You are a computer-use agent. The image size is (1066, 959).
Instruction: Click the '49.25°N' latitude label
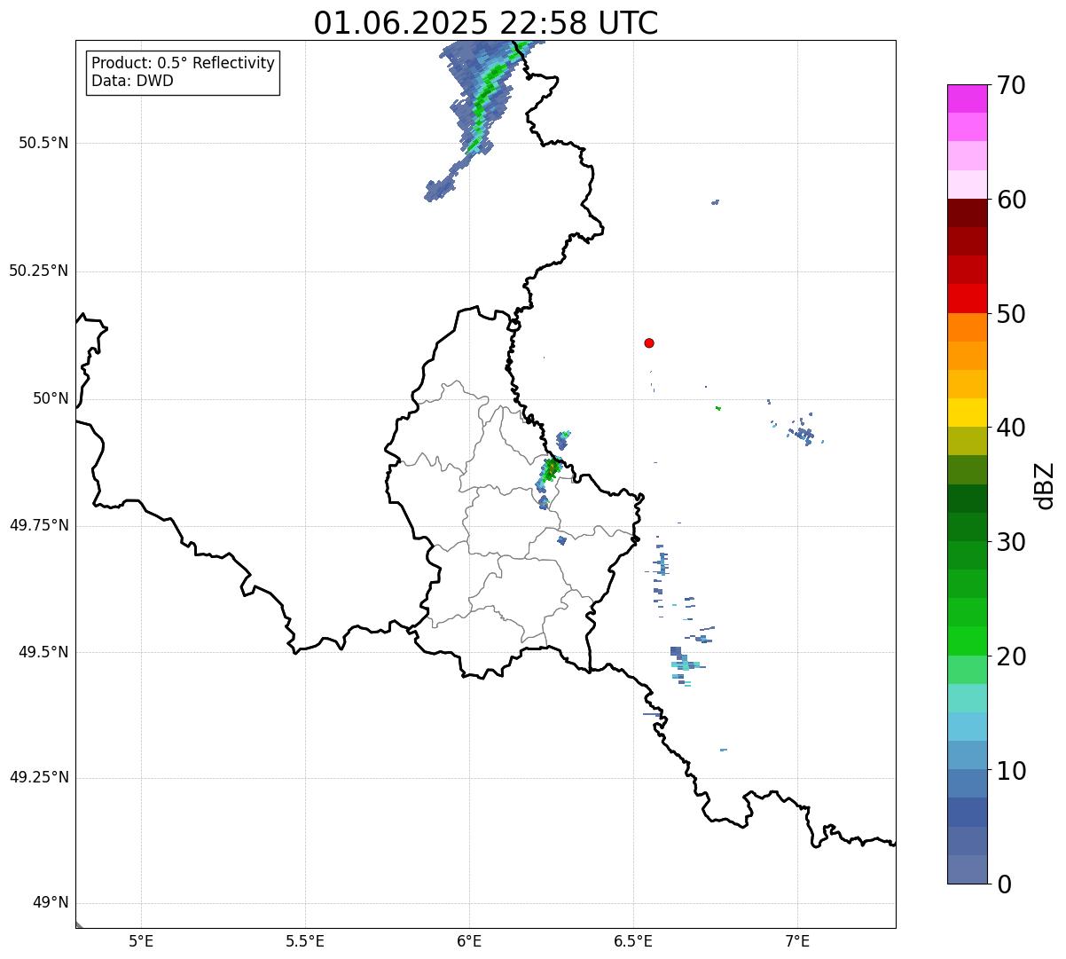click(x=39, y=778)
